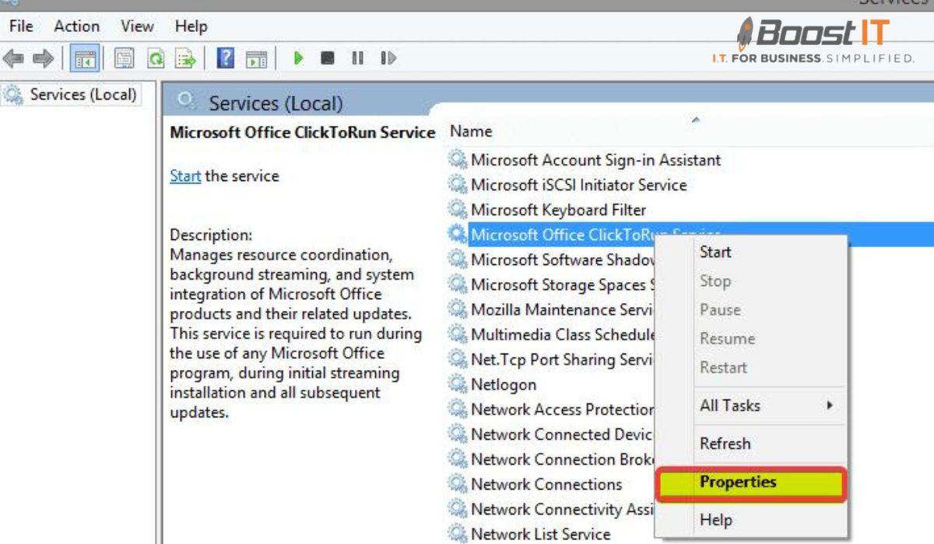Click the Refresh toolbar icon
This screenshot has height=544, width=934.
(156, 58)
